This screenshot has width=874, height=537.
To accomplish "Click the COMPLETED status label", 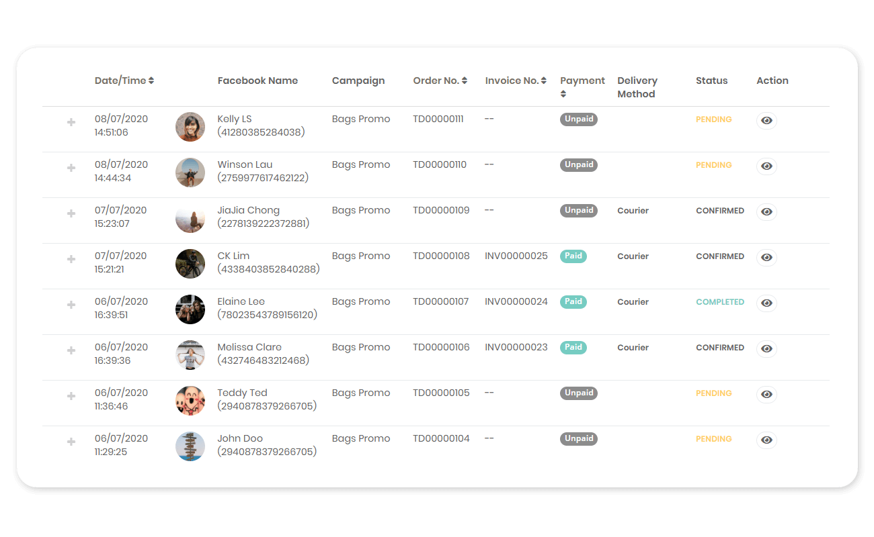I will [x=720, y=302].
